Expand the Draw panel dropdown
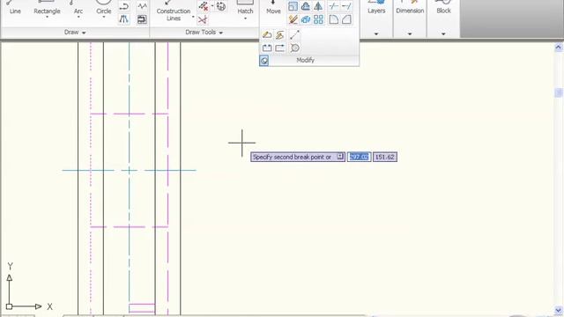The width and height of the screenshot is (564, 317). 84,33
